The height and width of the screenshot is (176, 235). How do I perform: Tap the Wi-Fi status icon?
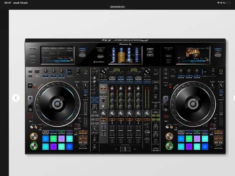click(219, 3)
